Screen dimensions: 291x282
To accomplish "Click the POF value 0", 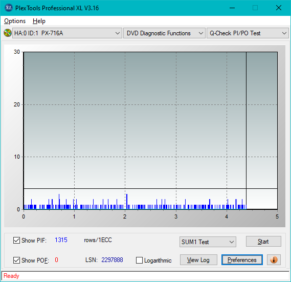I will pos(56,259).
